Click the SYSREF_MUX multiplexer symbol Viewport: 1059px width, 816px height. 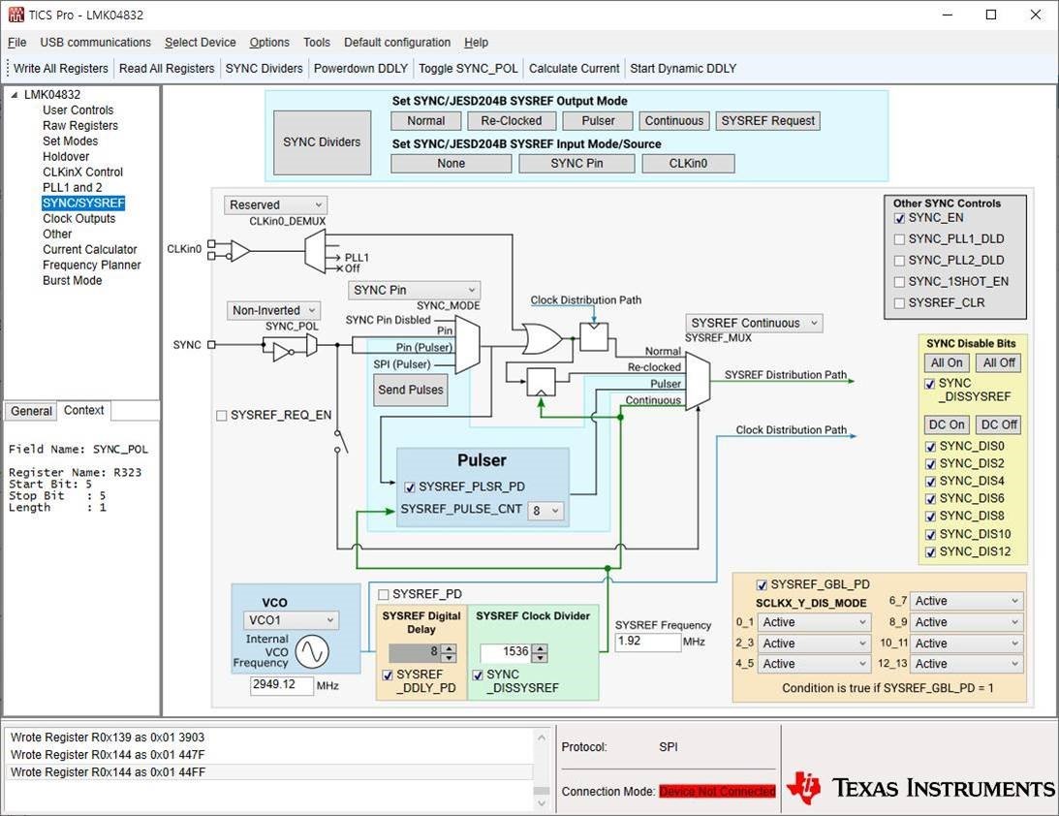coord(698,383)
